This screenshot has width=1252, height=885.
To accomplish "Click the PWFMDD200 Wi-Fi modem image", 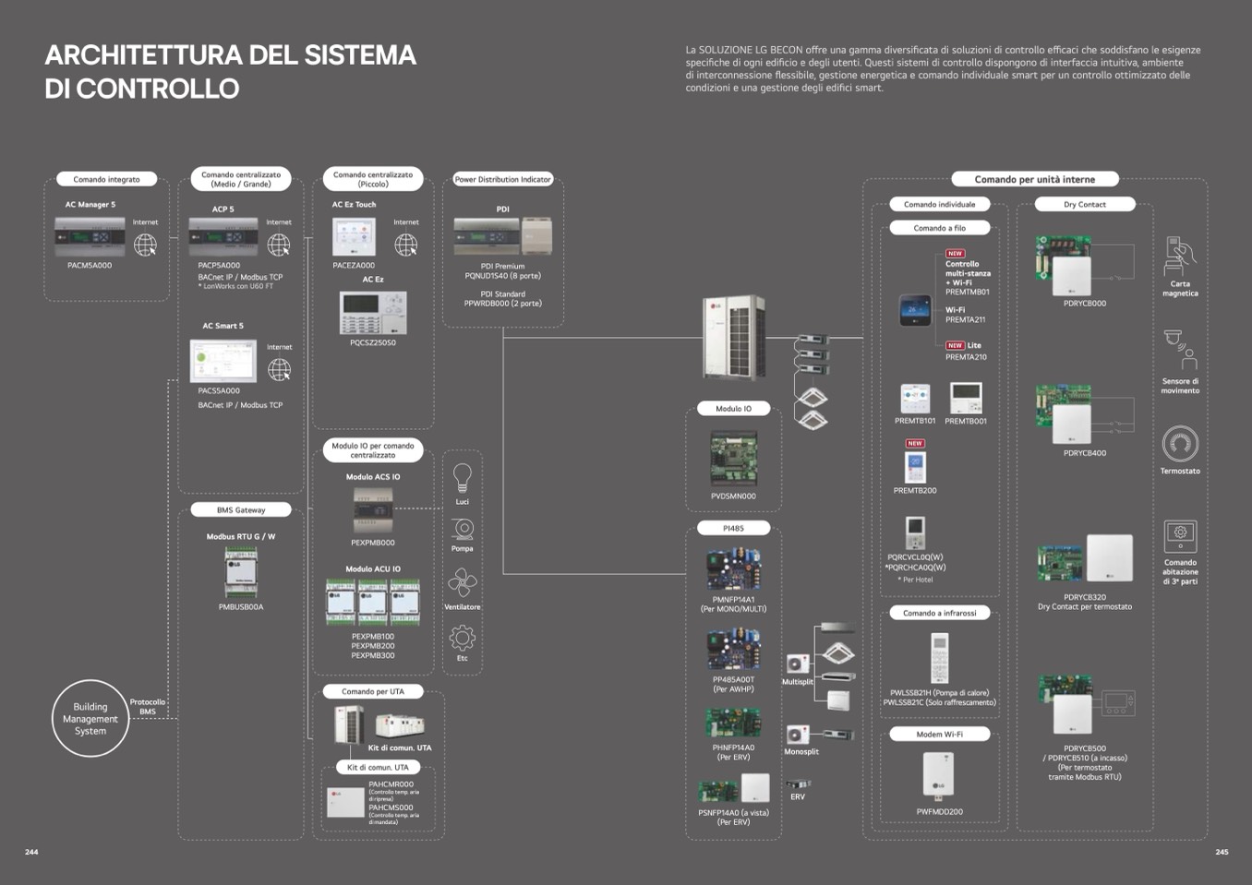I will [x=939, y=774].
